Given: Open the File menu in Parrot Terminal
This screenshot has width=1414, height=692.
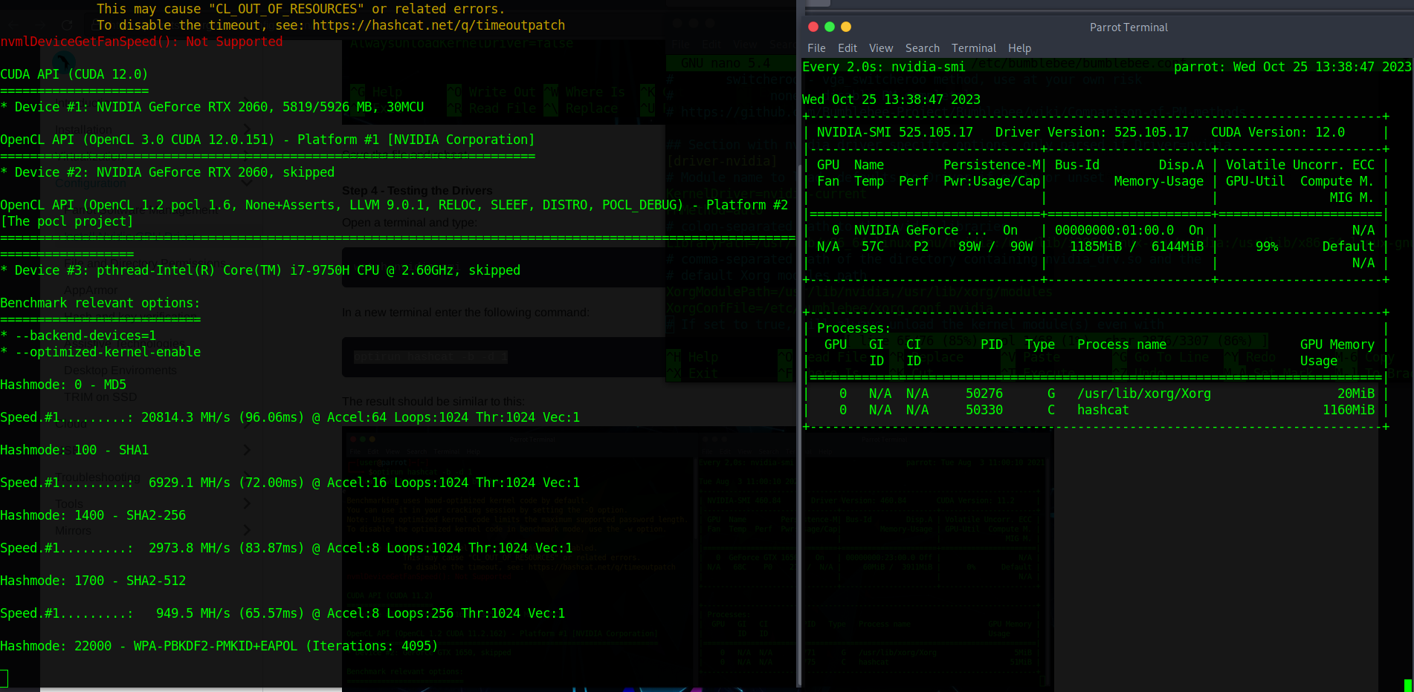Looking at the screenshot, I should (x=816, y=48).
